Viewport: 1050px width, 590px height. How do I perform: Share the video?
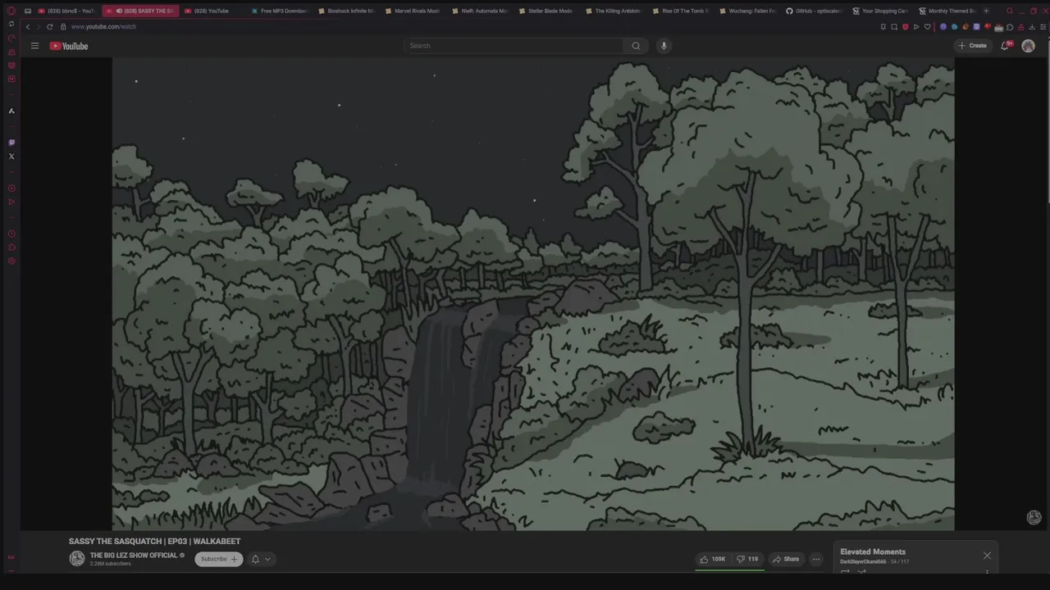click(x=785, y=559)
